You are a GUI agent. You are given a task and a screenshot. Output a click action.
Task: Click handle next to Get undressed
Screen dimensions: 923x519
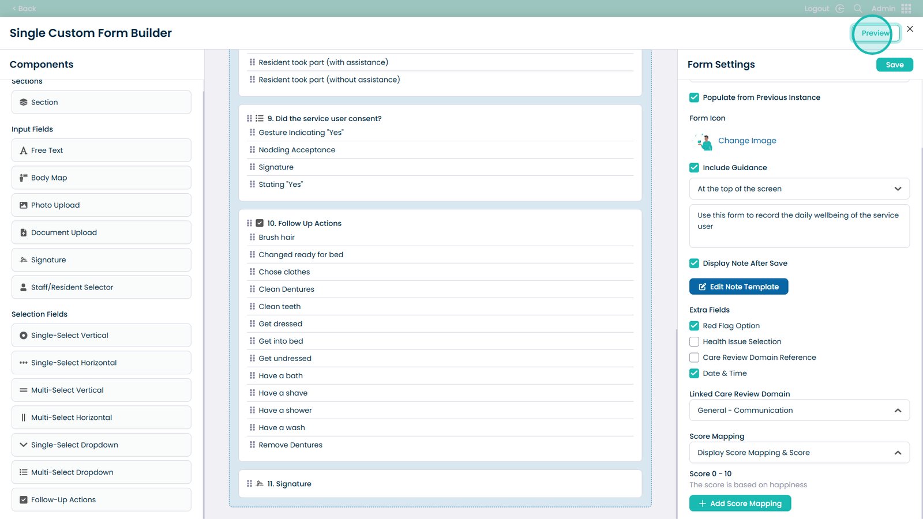pos(252,358)
